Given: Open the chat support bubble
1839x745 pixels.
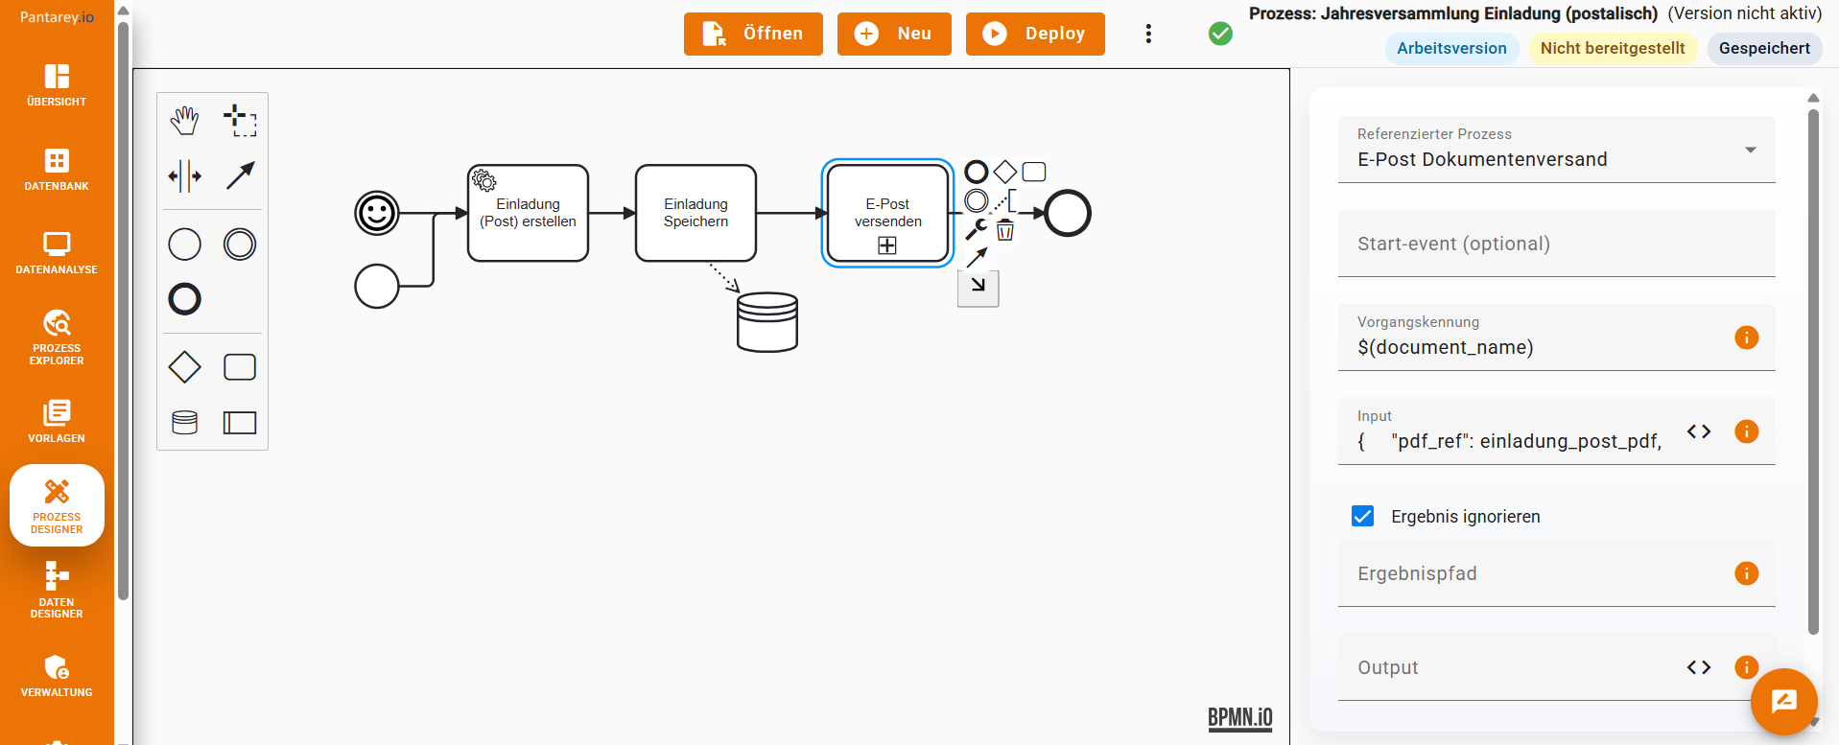Looking at the screenshot, I should coord(1783,702).
